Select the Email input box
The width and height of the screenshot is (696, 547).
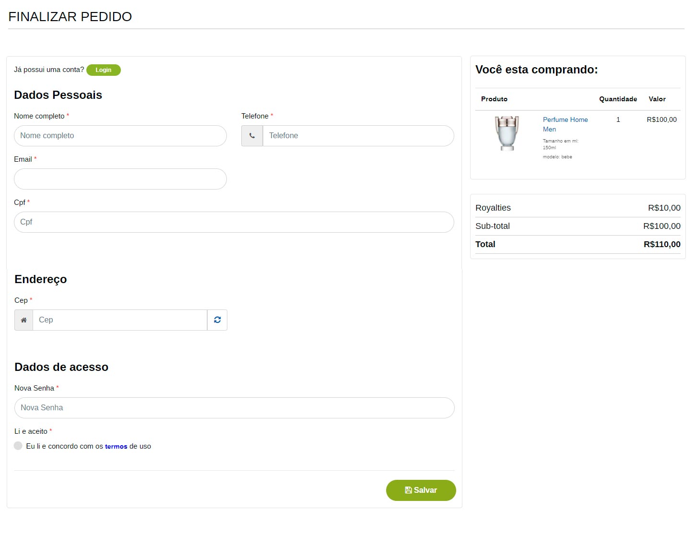pyautogui.click(x=120, y=179)
